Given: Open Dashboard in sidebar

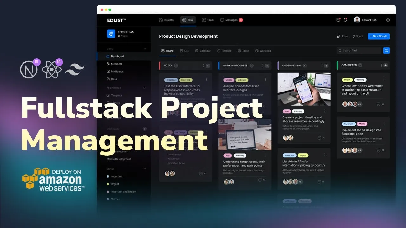Looking at the screenshot, I should point(124,56).
